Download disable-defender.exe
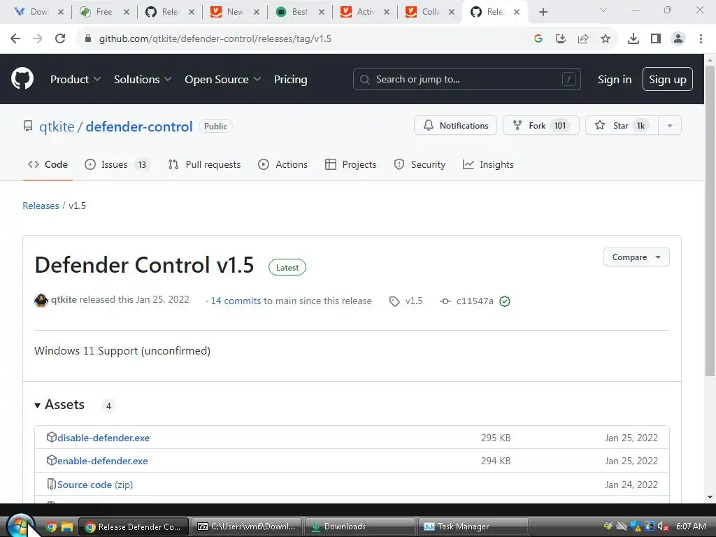The width and height of the screenshot is (716, 537). [103, 438]
